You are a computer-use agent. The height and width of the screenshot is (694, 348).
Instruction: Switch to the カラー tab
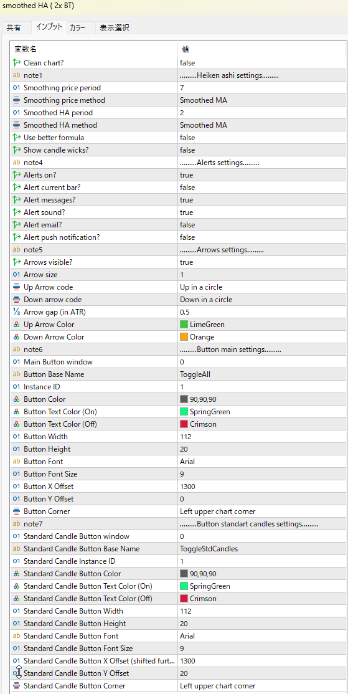click(80, 28)
